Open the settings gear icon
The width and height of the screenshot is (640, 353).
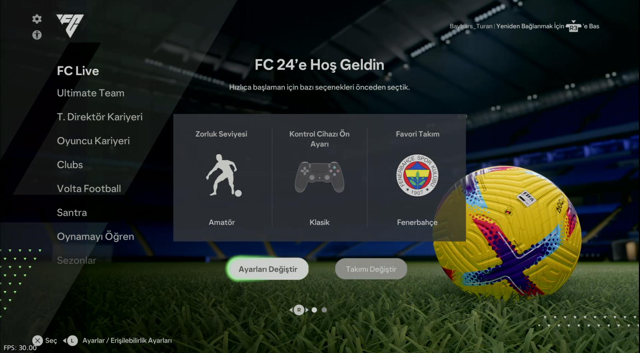point(37,19)
